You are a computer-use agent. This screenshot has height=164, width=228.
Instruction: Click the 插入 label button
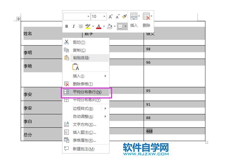click(134, 25)
